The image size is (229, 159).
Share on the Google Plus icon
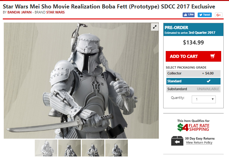(219, 15)
